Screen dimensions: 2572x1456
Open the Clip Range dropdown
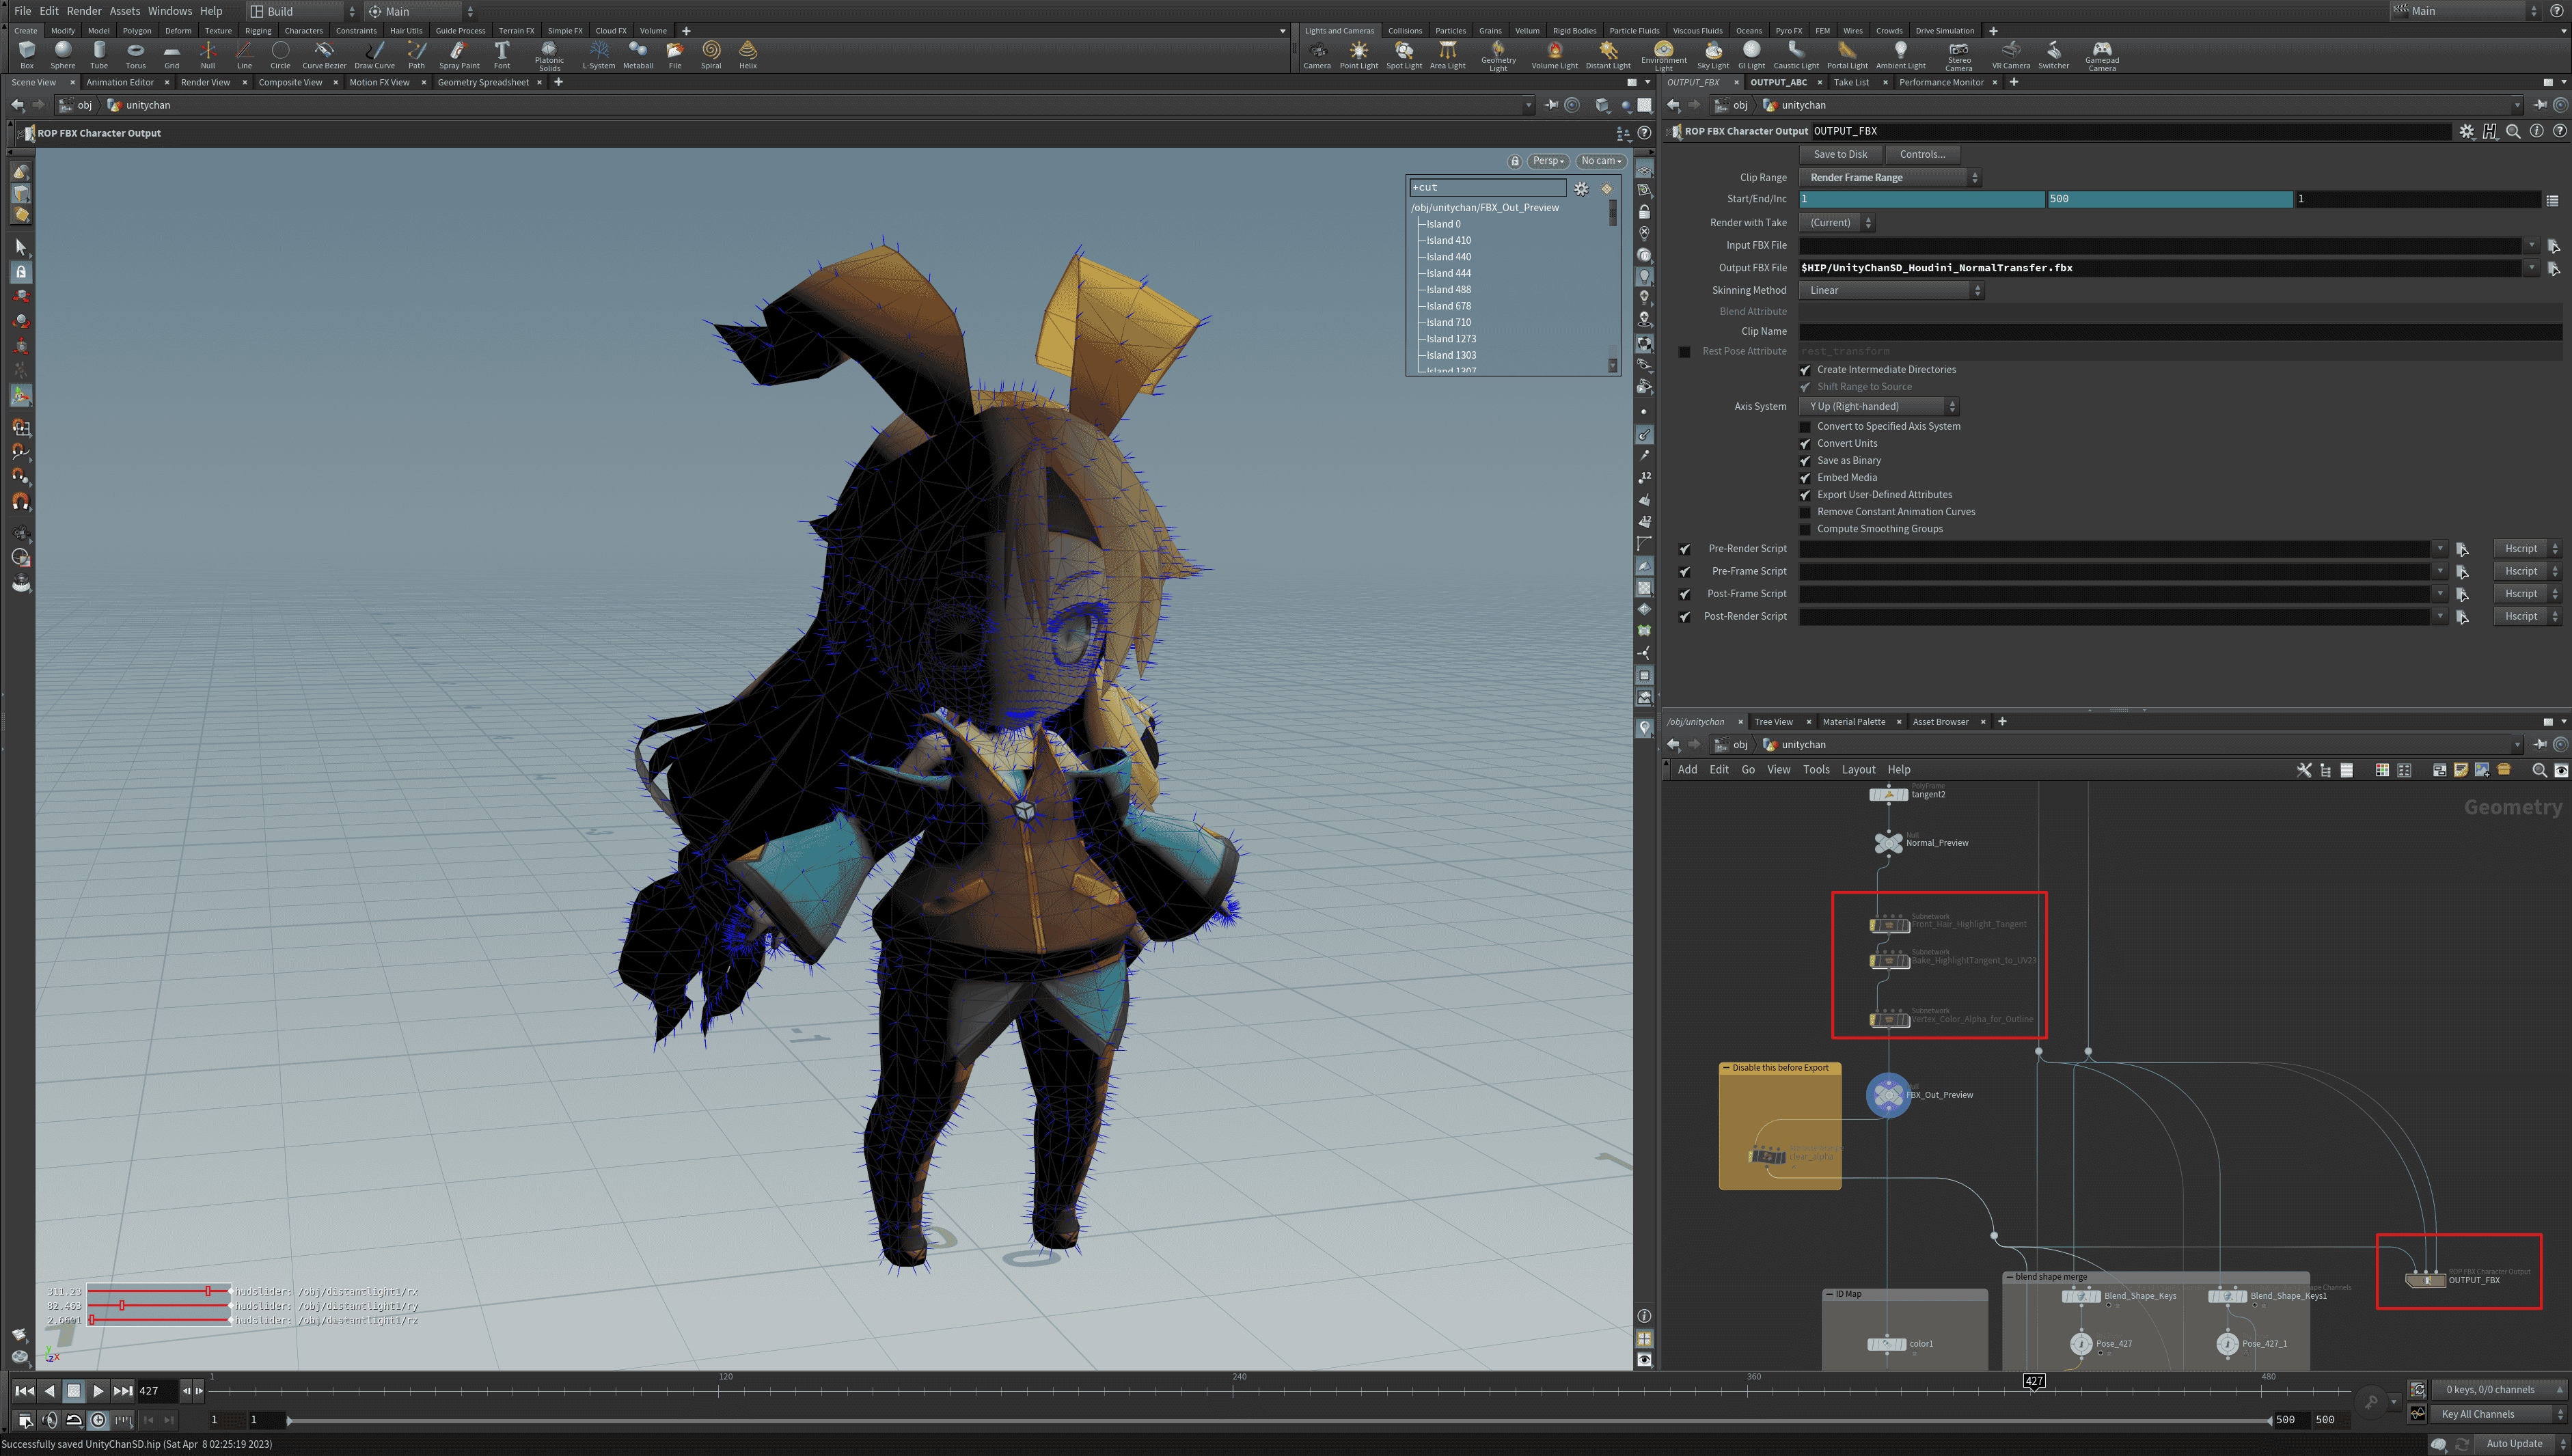(1889, 178)
